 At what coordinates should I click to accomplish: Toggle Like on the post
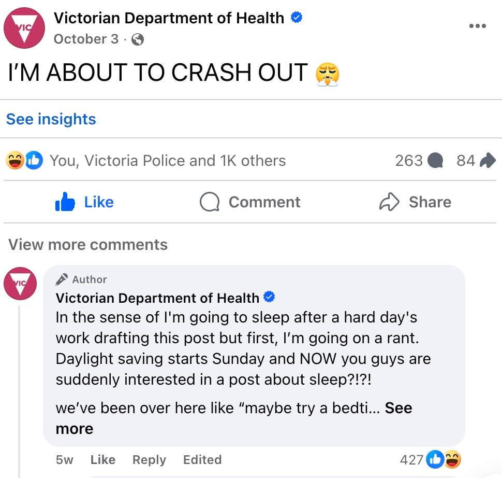pyautogui.click(x=84, y=202)
